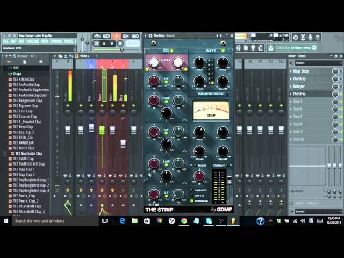Select the TCE Cocaine Clap sample
Screen dimensions: 344x258
[x=25, y=116]
